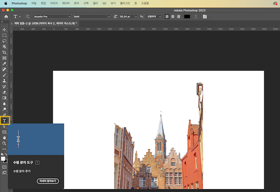
Task: Click the 자세히 알아보기 button in tooltip
Action: click(48, 181)
